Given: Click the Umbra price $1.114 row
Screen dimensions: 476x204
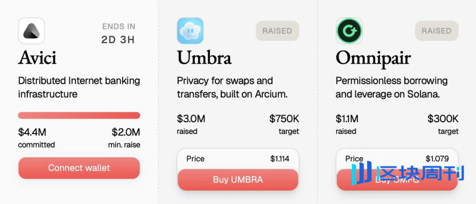Looking at the screenshot, I should (238, 159).
